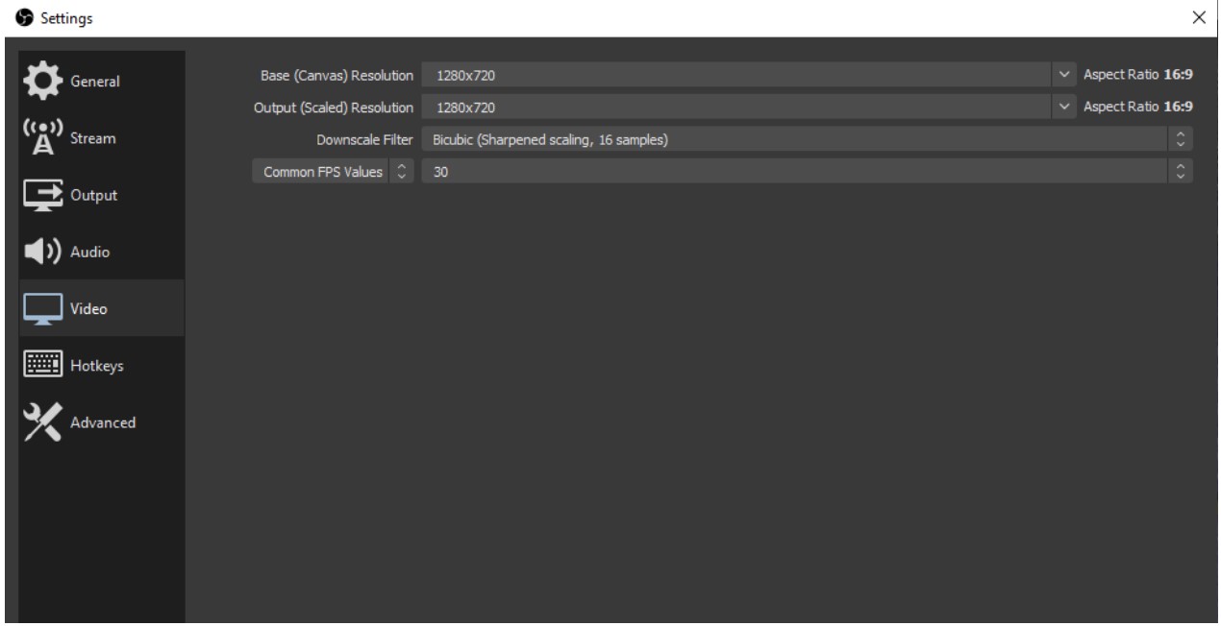Screen dimensions: 1221x626
Task: Click the Output monitor-arrow icon
Action: tap(42, 195)
